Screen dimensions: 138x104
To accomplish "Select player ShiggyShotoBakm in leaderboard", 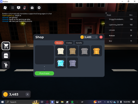I will coord(121,19).
